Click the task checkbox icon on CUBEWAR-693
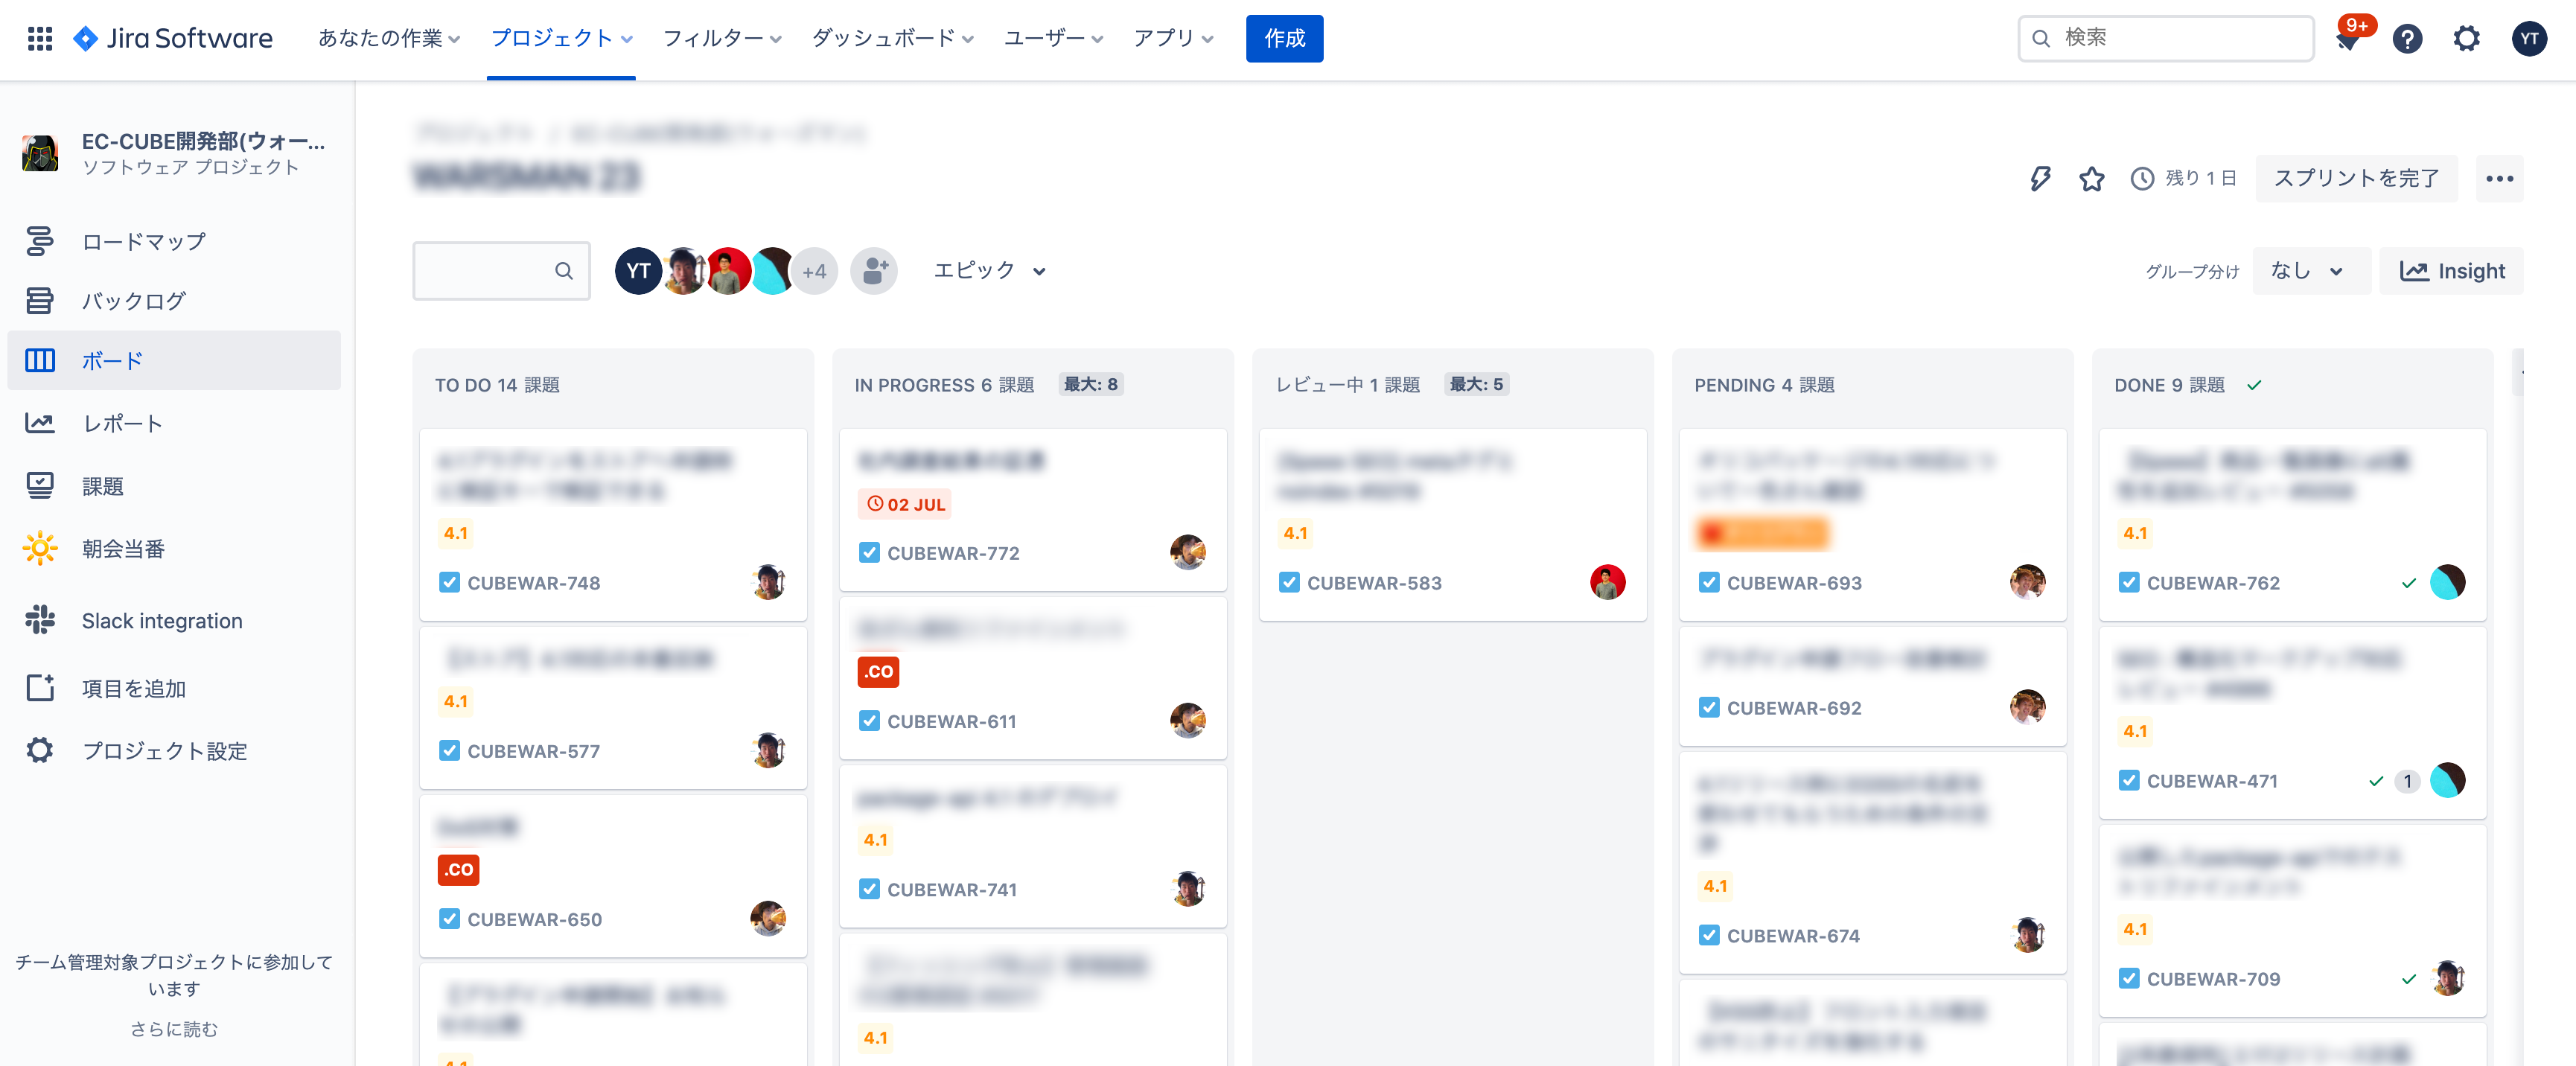 [1709, 582]
